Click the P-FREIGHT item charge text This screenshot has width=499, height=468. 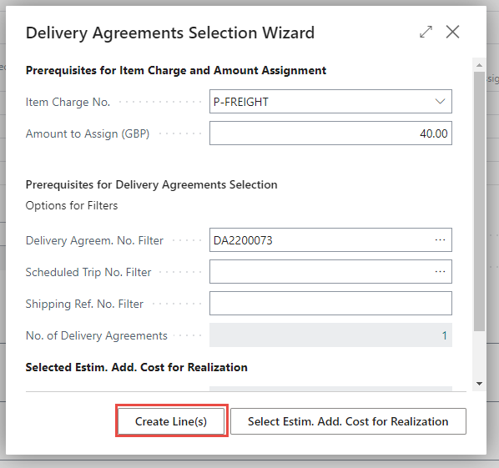[x=241, y=102]
